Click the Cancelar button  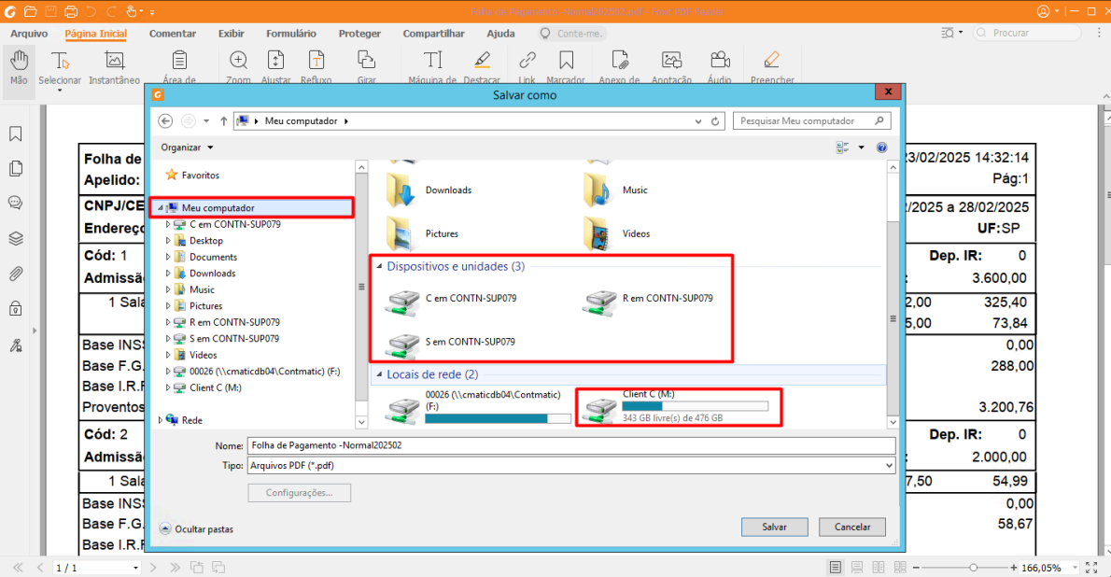point(852,527)
